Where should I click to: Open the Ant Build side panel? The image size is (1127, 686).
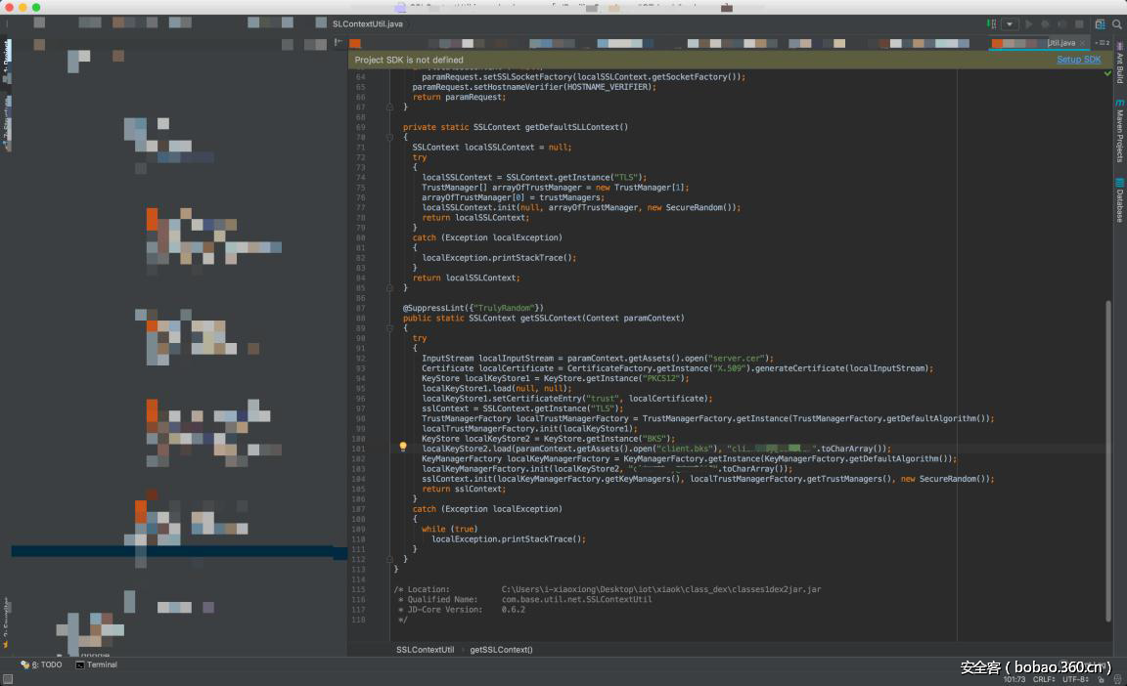click(1119, 64)
